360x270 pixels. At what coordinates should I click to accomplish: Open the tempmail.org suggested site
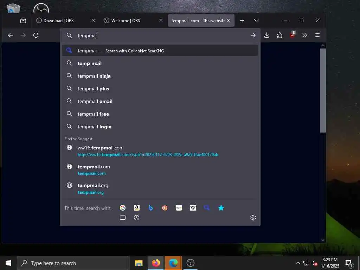tap(160, 189)
